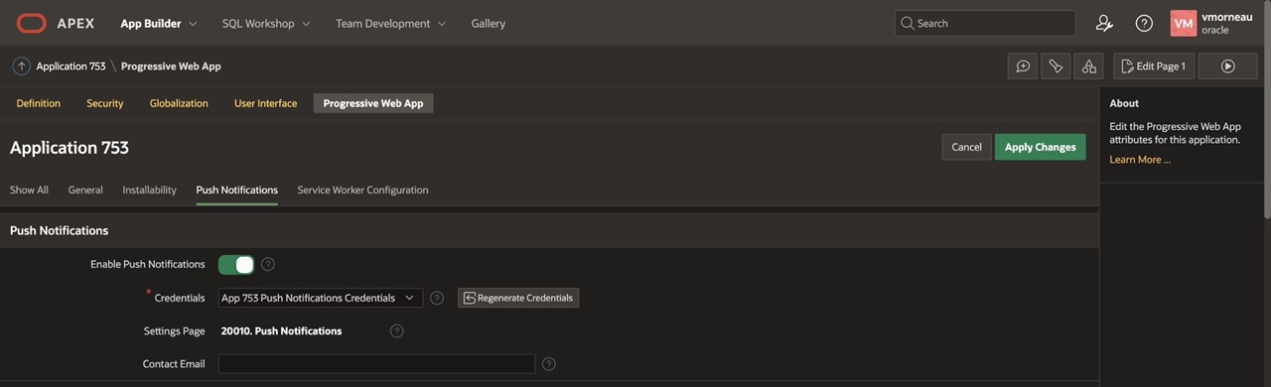Expand the Credentials dropdown list
Screen dimensions: 1271x387
pyautogui.click(x=321, y=298)
